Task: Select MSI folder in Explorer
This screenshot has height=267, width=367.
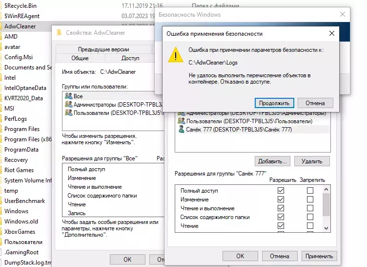Action: [9, 109]
